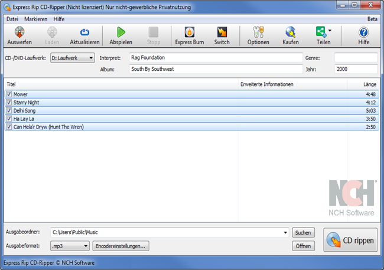This screenshot has width=384, height=270.
Task: Select the Ha Lay La track title
Action: point(24,118)
